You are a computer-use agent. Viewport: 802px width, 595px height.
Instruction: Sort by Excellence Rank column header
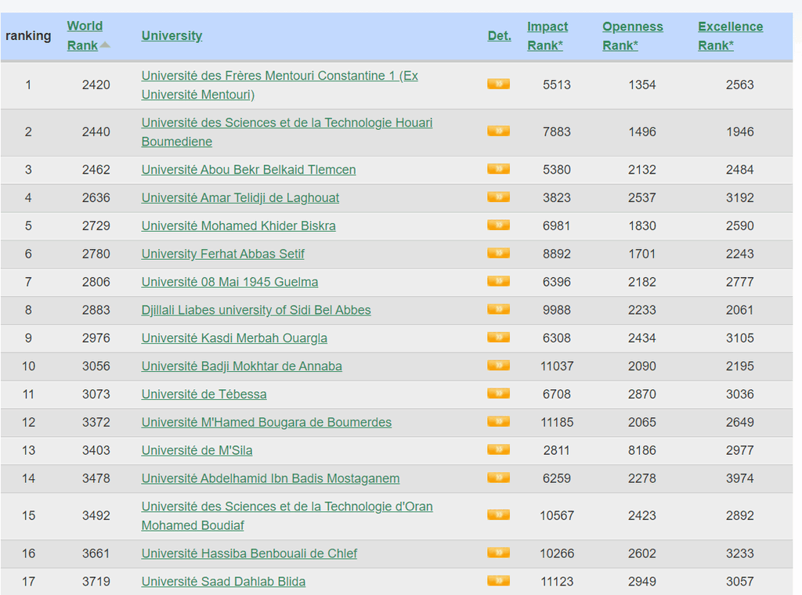point(731,36)
